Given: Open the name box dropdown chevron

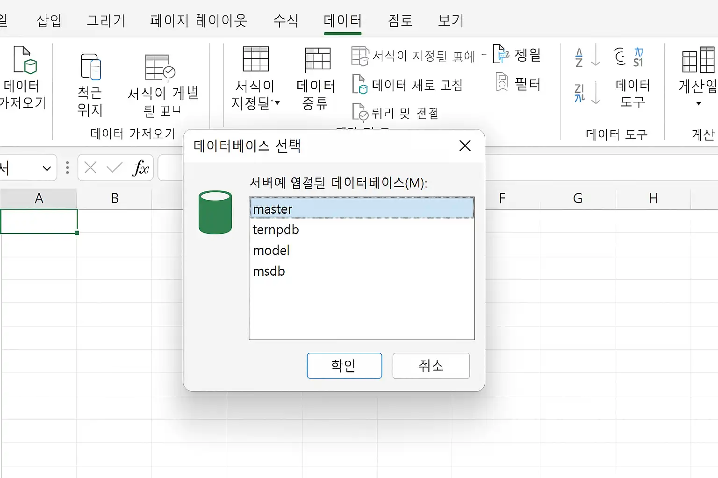Looking at the screenshot, I should point(47,168).
